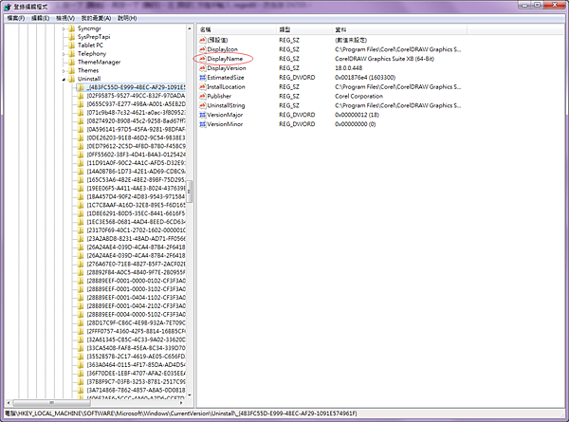The image size is (569, 422).
Task: Click the DWORD icon beside VersionMajor
Action: pyautogui.click(x=203, y=115)
